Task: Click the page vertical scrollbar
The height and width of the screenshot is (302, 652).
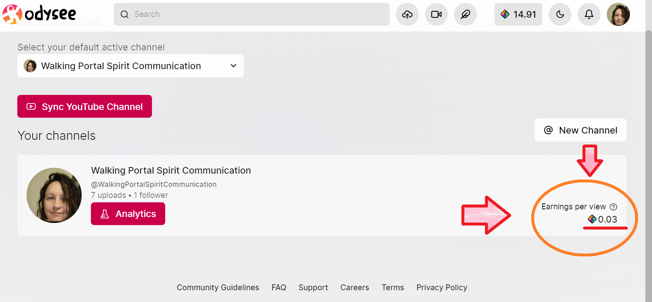Action: tap(649, 166)
